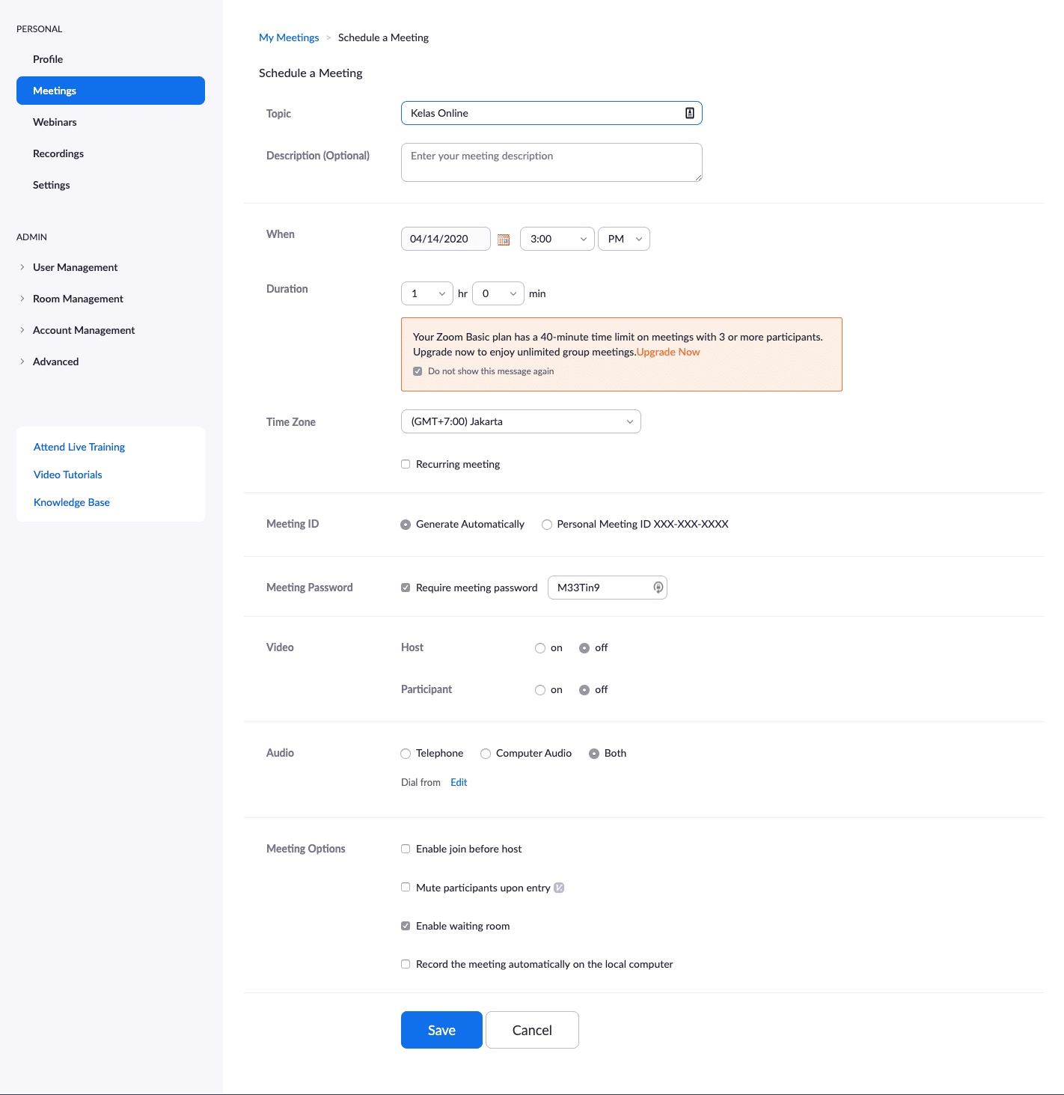Select Computer Audio option
Viewport: 1064px width, 1095px height.
point(486,754)
